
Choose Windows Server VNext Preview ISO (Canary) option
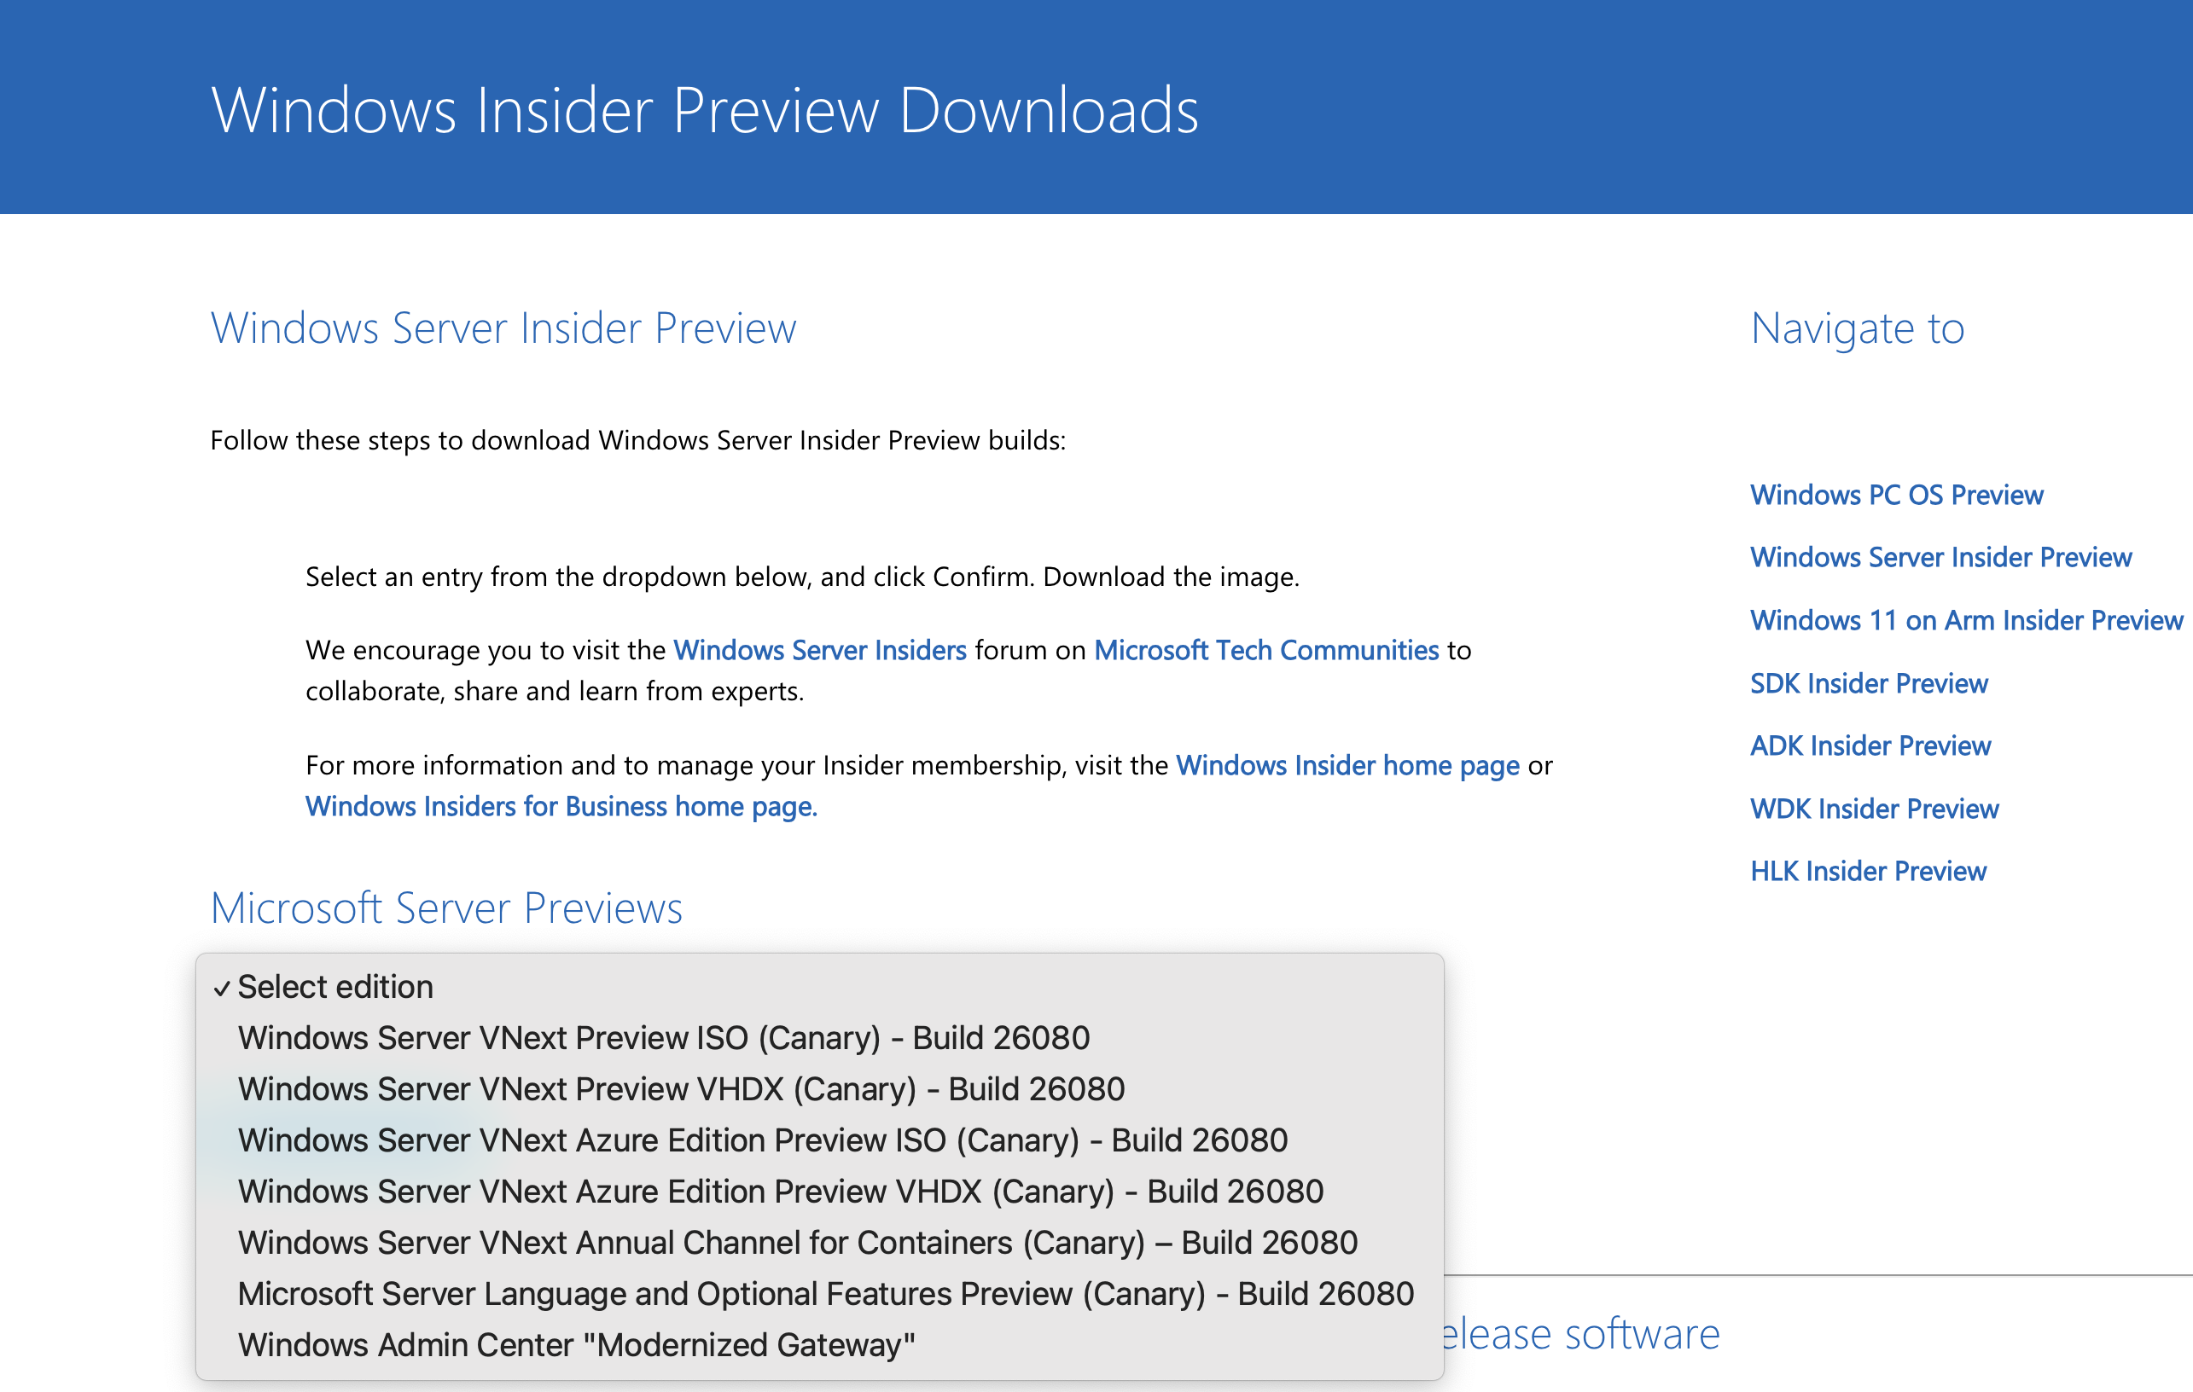pos(820,1038)
